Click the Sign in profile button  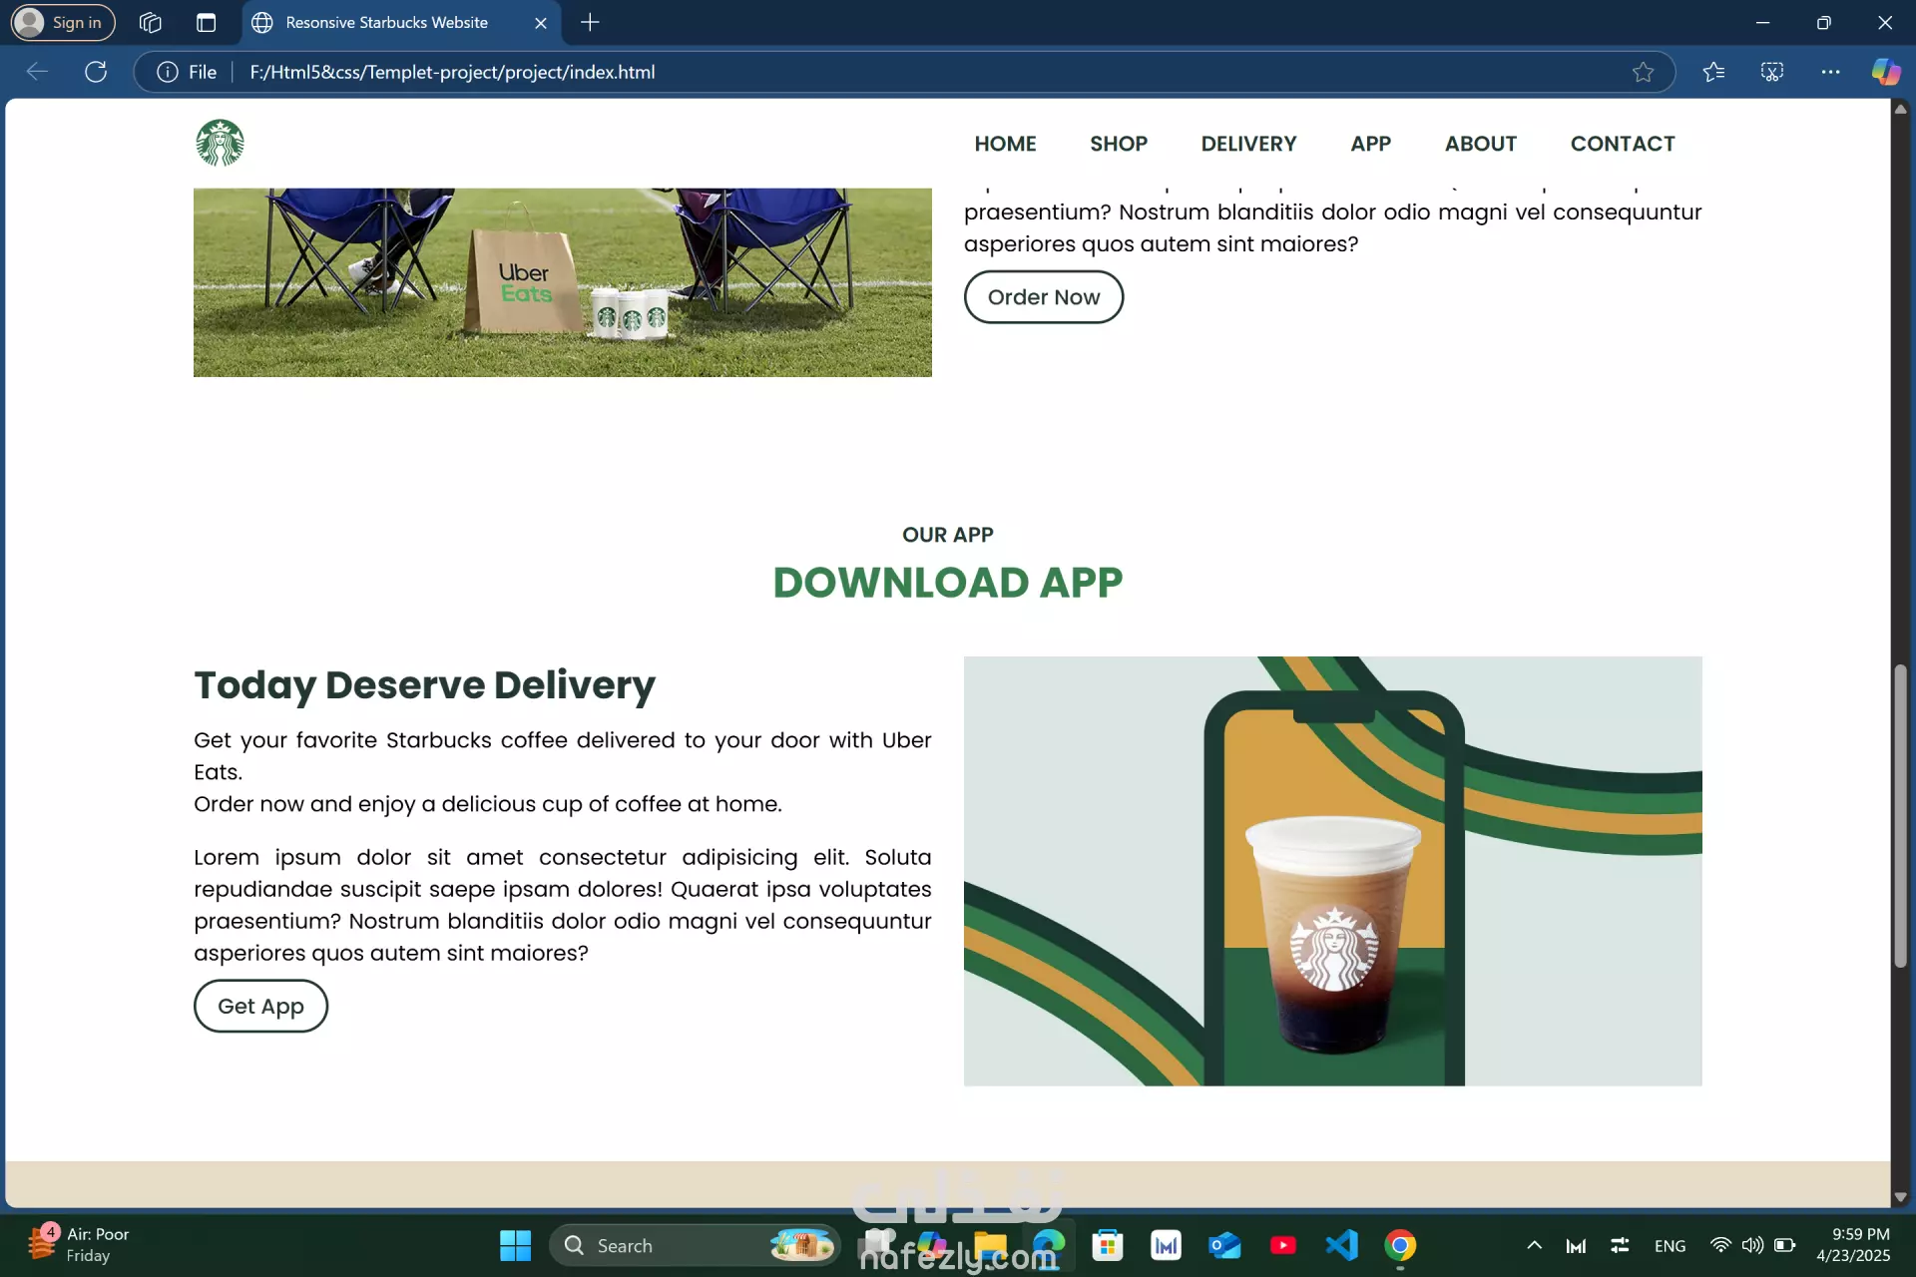point(63,22)
